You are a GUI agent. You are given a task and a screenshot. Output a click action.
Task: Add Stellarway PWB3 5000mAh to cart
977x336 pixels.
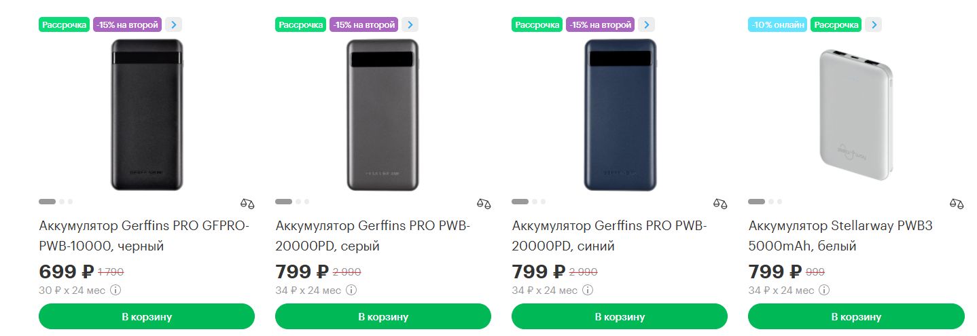click(856, 316)
